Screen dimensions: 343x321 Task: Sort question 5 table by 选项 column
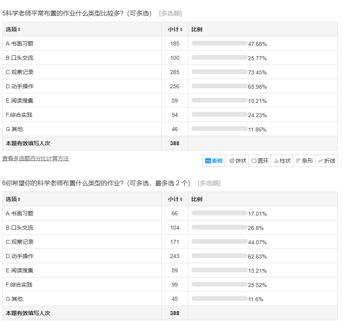pos(13,29)
